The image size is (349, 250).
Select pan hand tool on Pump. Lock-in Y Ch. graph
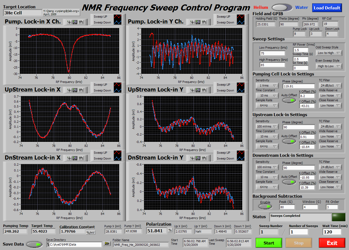(204, 22)
